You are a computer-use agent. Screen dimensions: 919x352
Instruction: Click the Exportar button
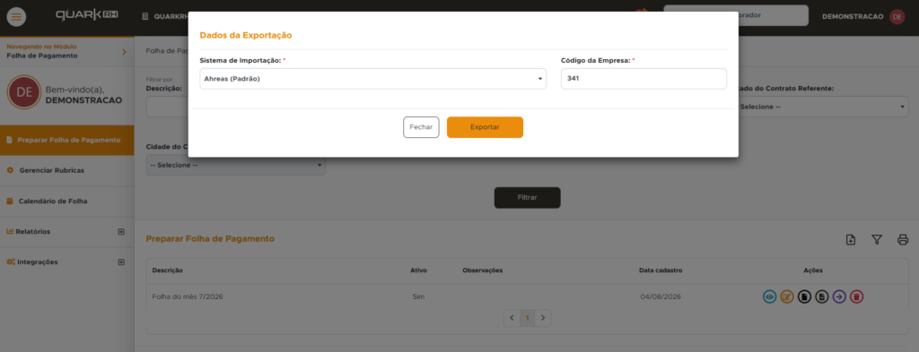485,127
